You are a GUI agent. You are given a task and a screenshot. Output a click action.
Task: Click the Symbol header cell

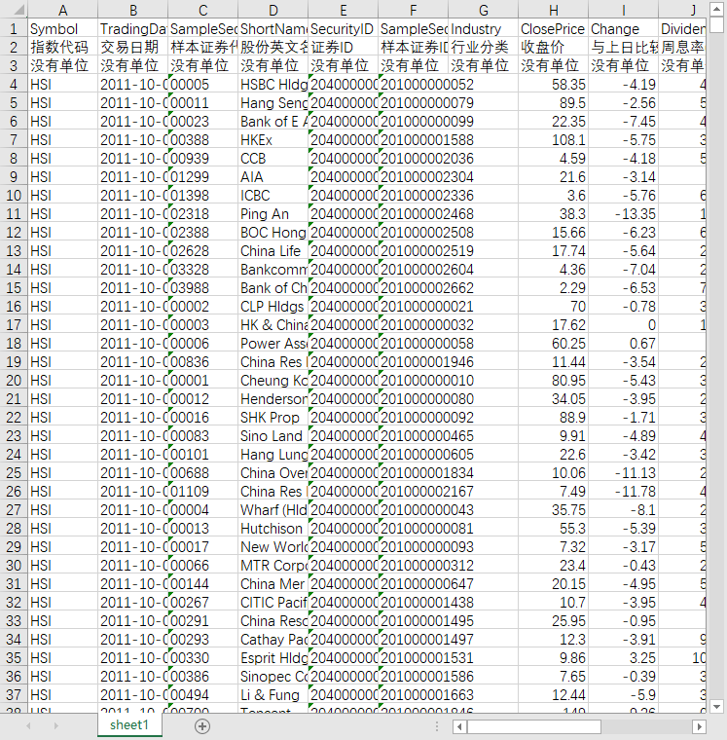pyautogui.click(x=62, y=29)
